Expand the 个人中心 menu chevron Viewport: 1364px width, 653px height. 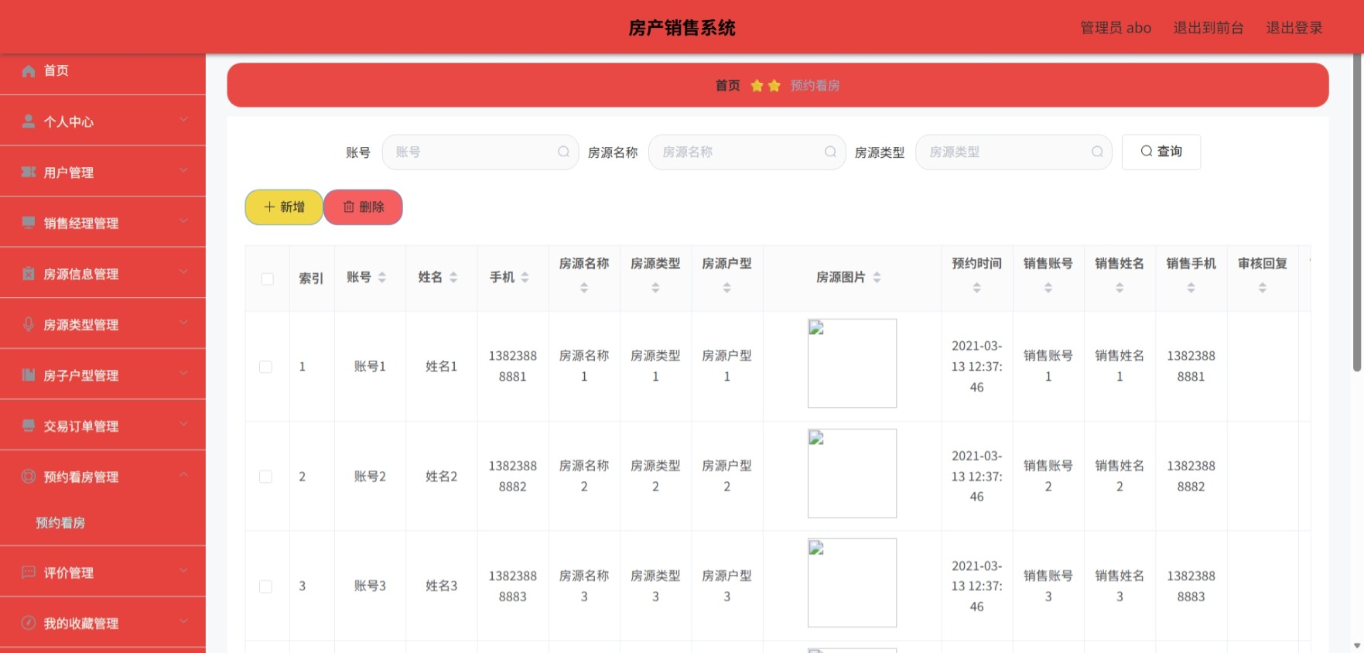pyautogui.click(x=184, y=119)
